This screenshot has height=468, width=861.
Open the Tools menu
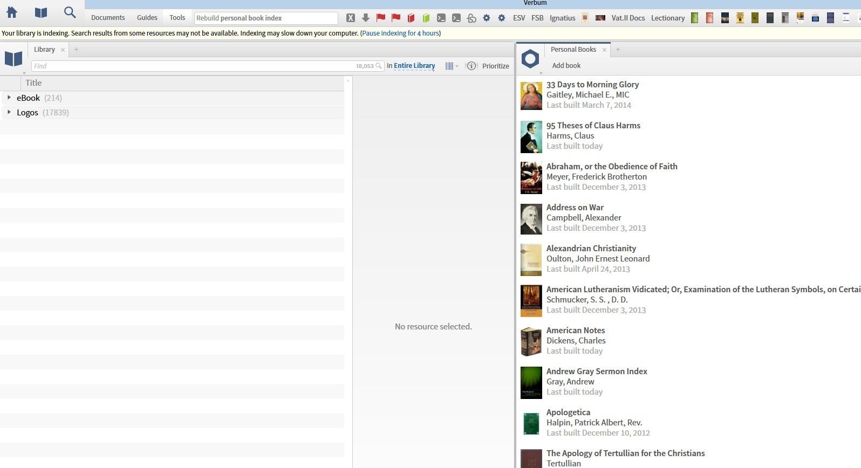point(177,18)
